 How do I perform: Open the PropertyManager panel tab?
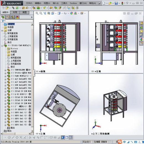(7, 17)
